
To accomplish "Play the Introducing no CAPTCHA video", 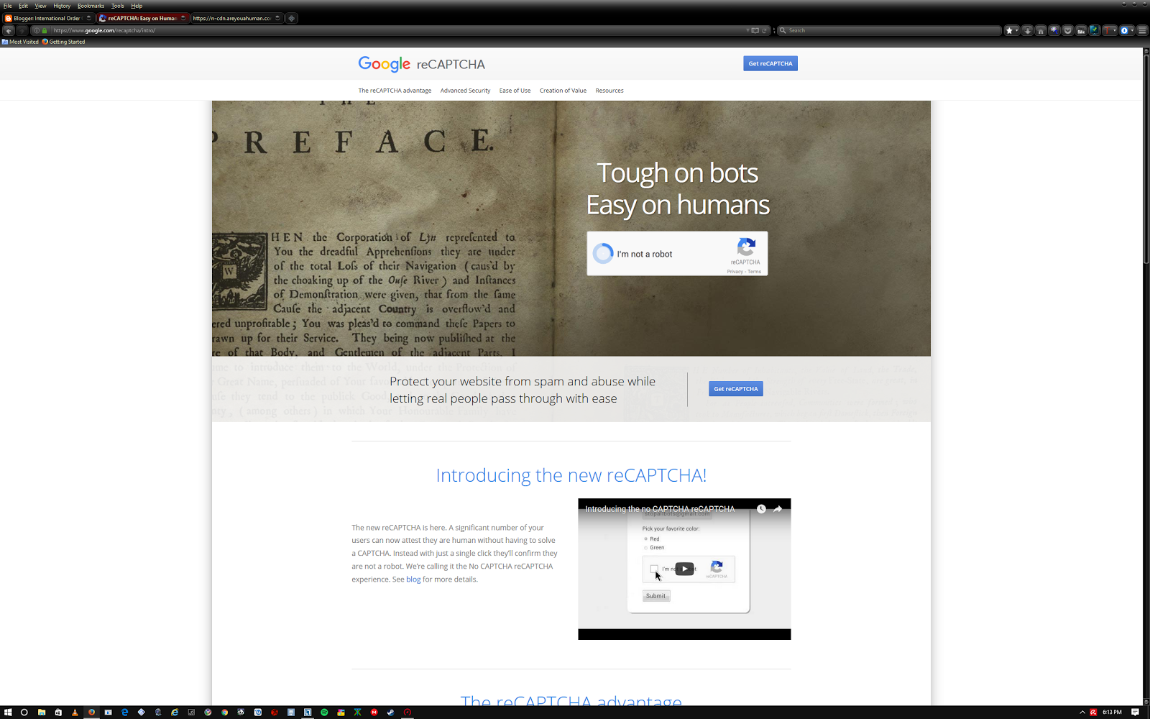I will [x=684, y=569].
